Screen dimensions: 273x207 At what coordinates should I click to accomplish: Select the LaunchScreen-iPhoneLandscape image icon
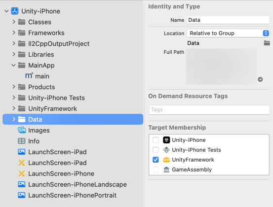(22, 184)
